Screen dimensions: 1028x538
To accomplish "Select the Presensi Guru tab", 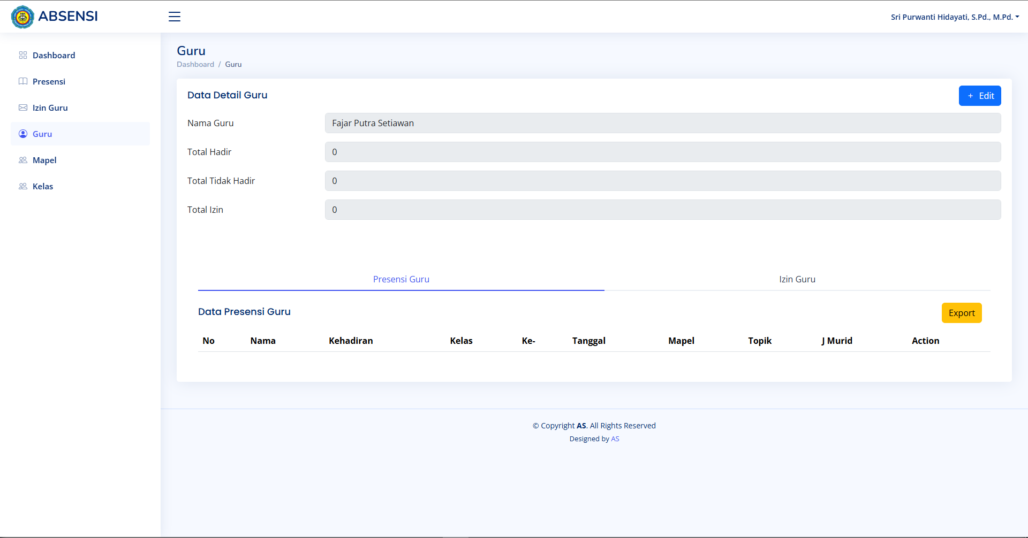I will pyautogui.click(x=401, y=279).
